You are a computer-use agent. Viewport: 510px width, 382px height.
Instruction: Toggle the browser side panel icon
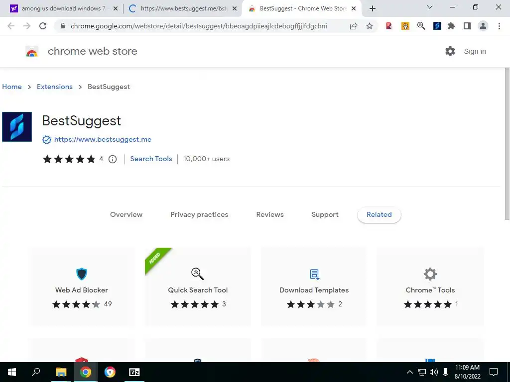click(x=467, y=26)
